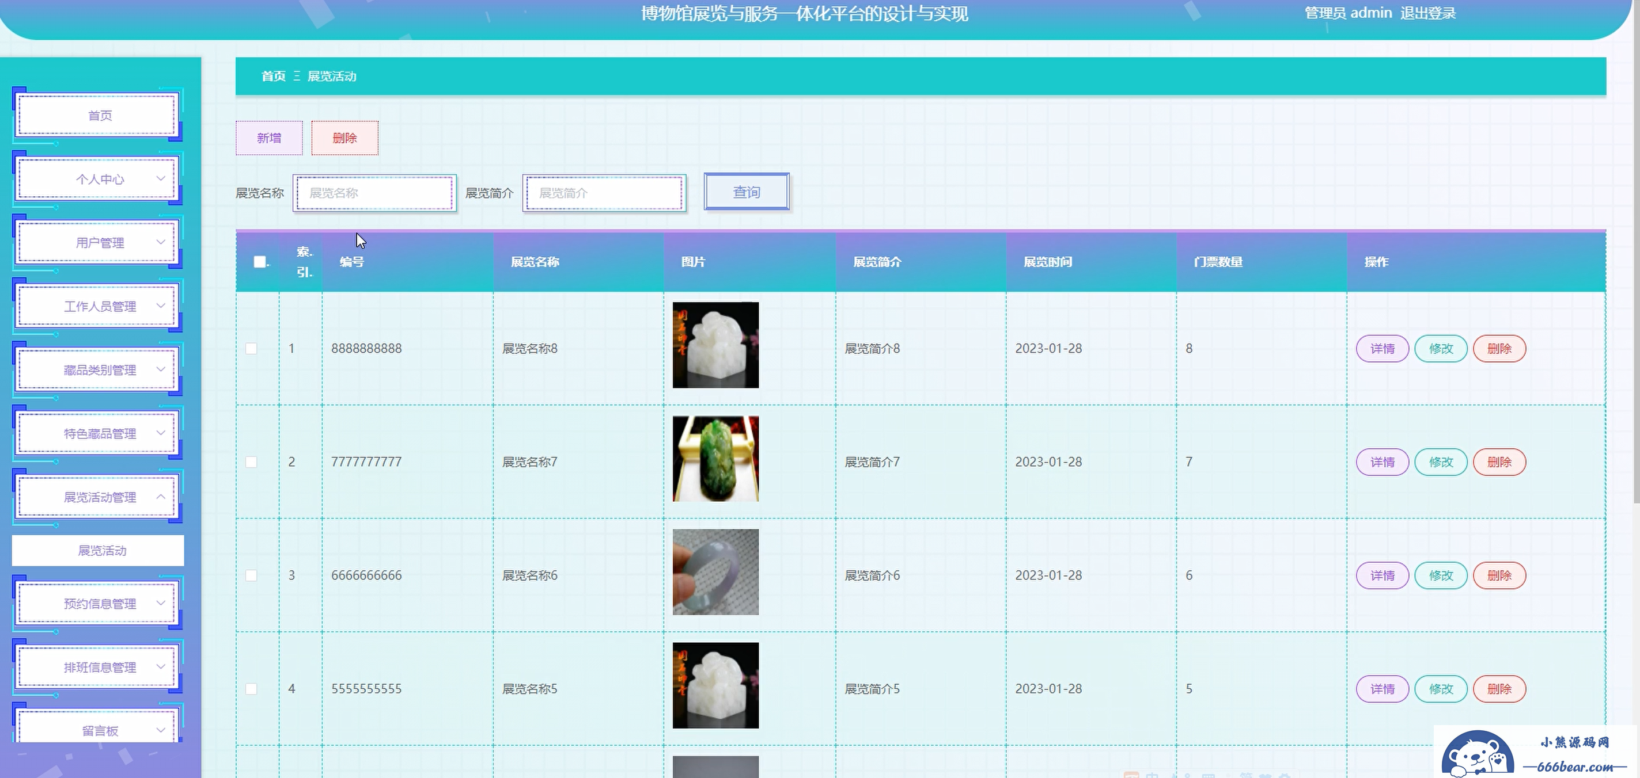The width and height of the screenshot is (1640, 778).
Task: Click the 管理员 admin label in header
Action: (x=1349, y=13)
